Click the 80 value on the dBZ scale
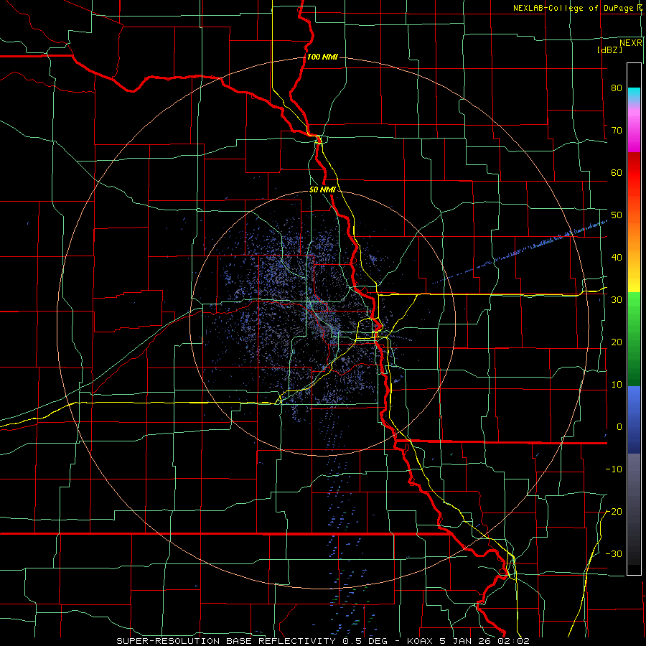Image resolution: width=646 pixels, height=646 pixels. click(617, 88)
